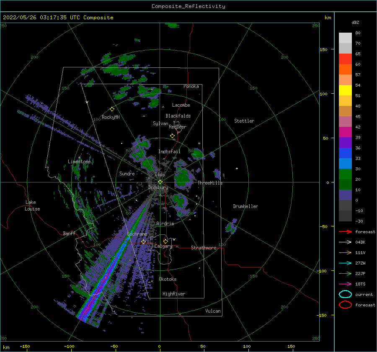Pick the light blue 33-30 dBZ swatch
The width and height of the screenshot is (377, 352).
point(345,163)
